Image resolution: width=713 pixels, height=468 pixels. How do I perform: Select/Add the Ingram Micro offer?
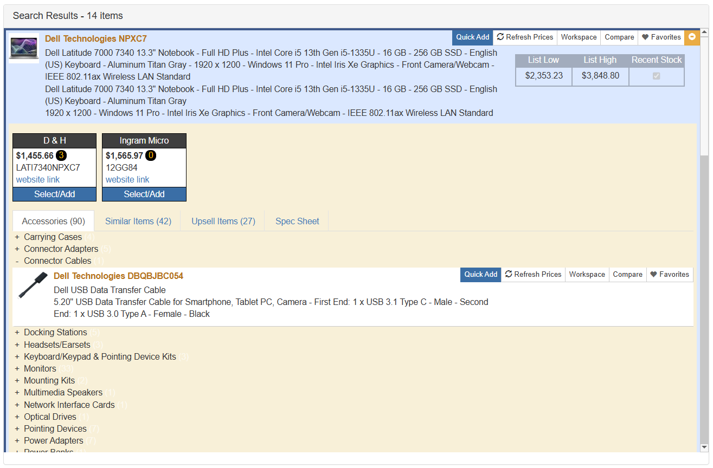[x=144, y=194]
